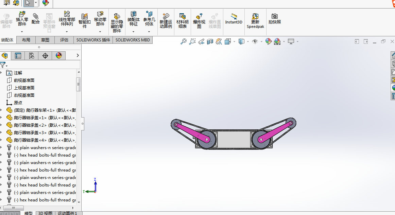
Task: Open Display Style cube icon
Action: point(241,41)
